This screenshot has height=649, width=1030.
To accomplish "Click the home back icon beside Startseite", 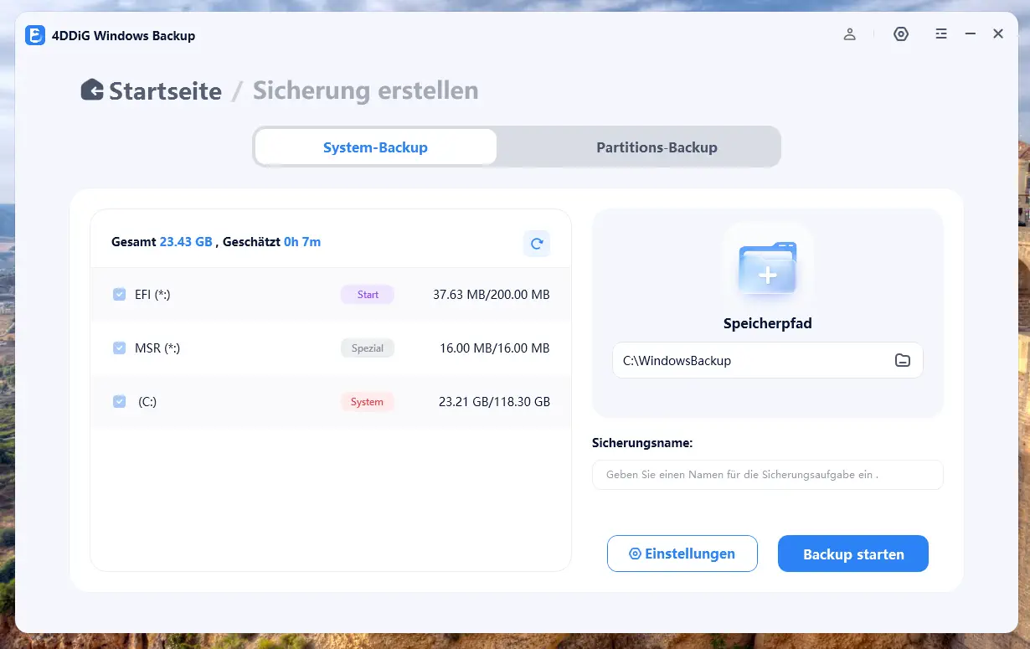I will (92, 90).
